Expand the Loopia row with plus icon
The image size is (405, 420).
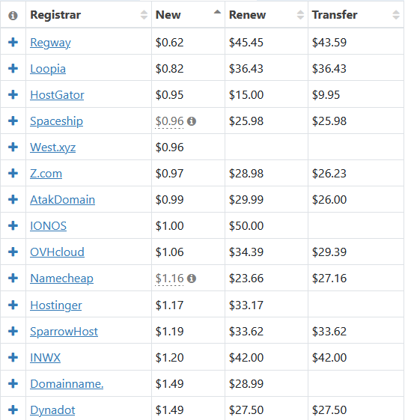(13, 69)
